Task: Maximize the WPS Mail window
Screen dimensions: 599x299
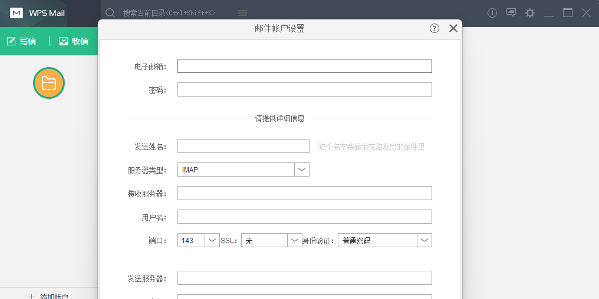Action: click(568, 13)
